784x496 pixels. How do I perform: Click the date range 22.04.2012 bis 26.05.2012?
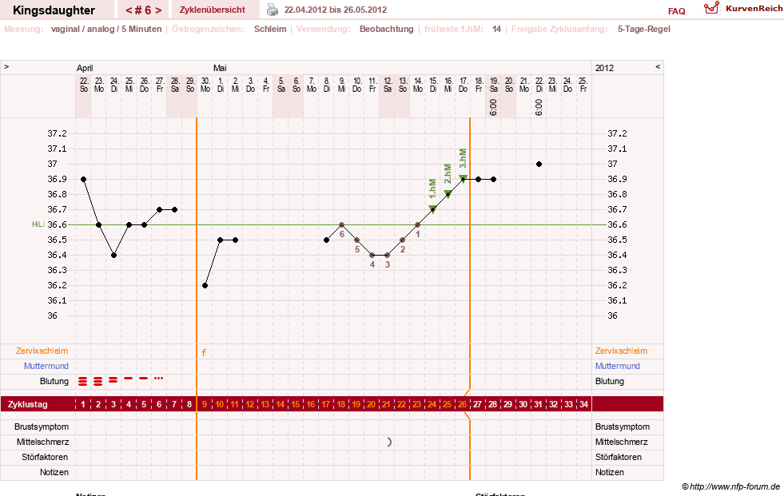(x=336, y=10)
